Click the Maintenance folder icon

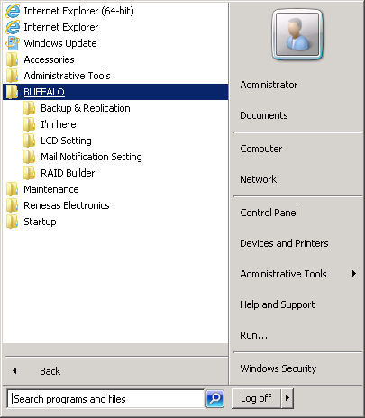(x=13, y=189)
